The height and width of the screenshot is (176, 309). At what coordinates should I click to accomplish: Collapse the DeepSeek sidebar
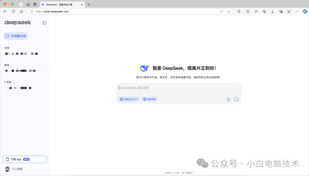pos(45,23)
